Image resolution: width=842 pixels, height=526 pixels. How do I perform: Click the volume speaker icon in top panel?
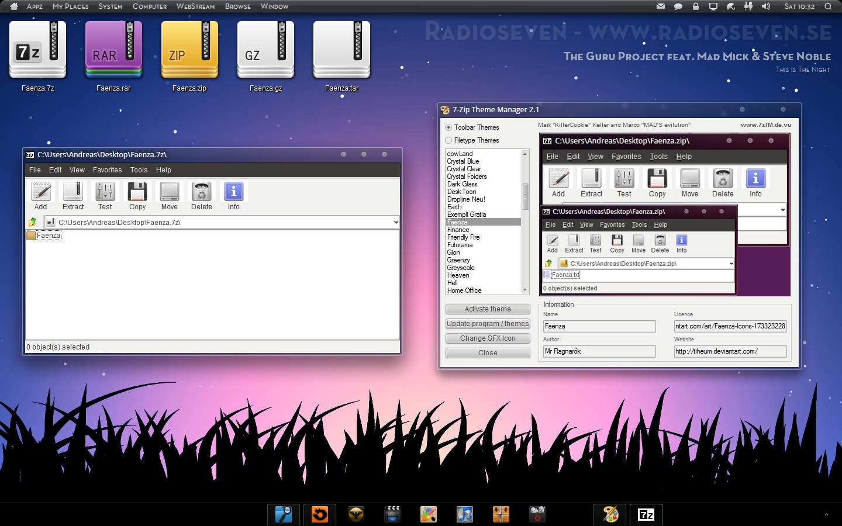point(766,6)
